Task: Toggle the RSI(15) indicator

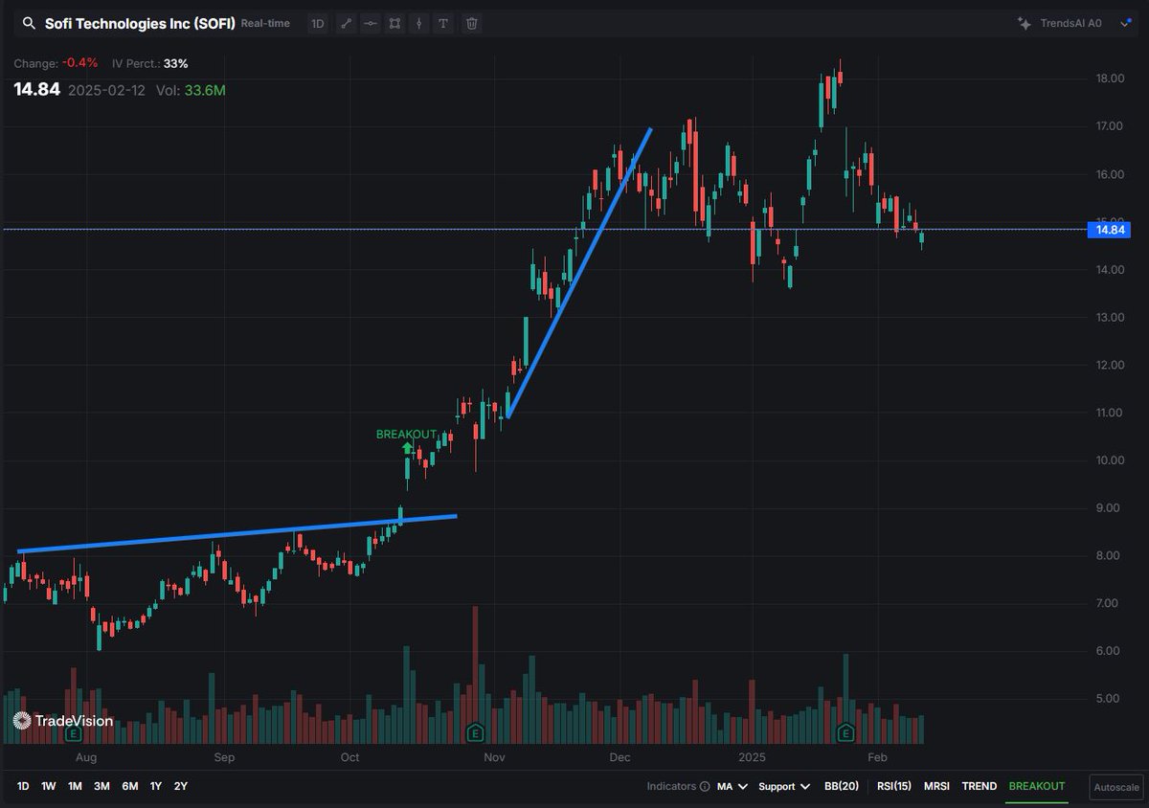Action: (893, 786)
